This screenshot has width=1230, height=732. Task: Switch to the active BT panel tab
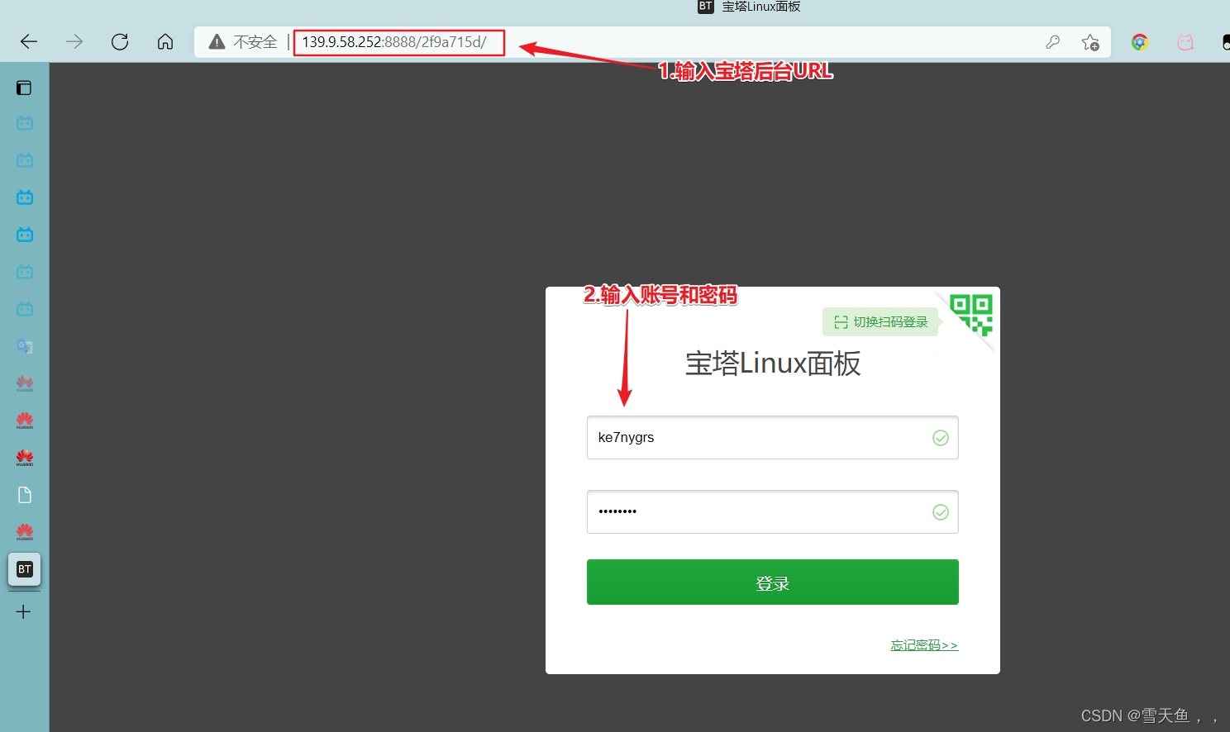[x=24, y=569]
